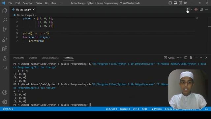Open the Testing flask view

[5, 58]
